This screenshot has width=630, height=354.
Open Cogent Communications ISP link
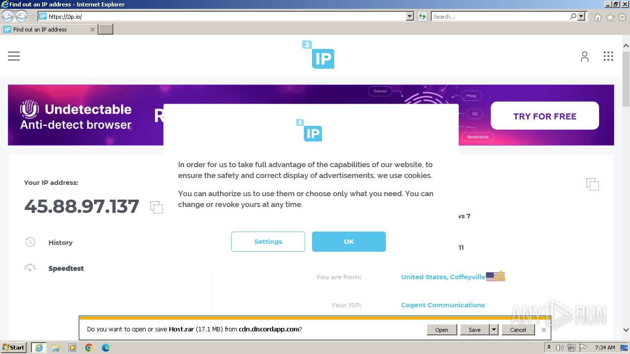coord(443,305)
